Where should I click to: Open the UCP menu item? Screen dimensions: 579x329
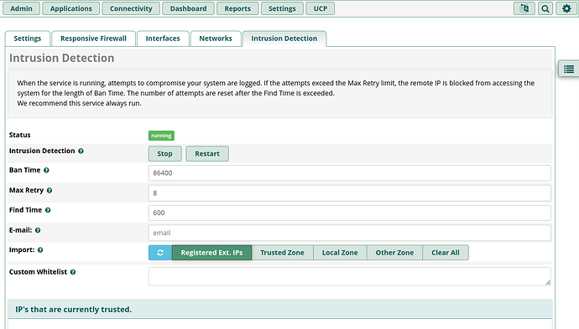(321, 8)
